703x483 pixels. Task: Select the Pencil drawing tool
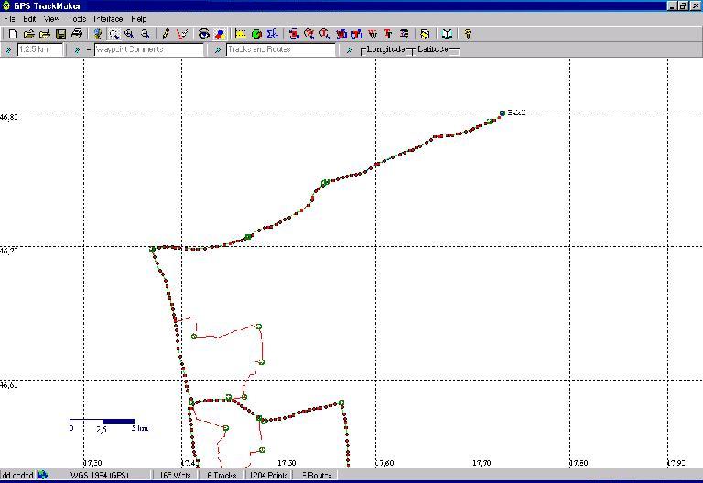[x=167, y=34]
